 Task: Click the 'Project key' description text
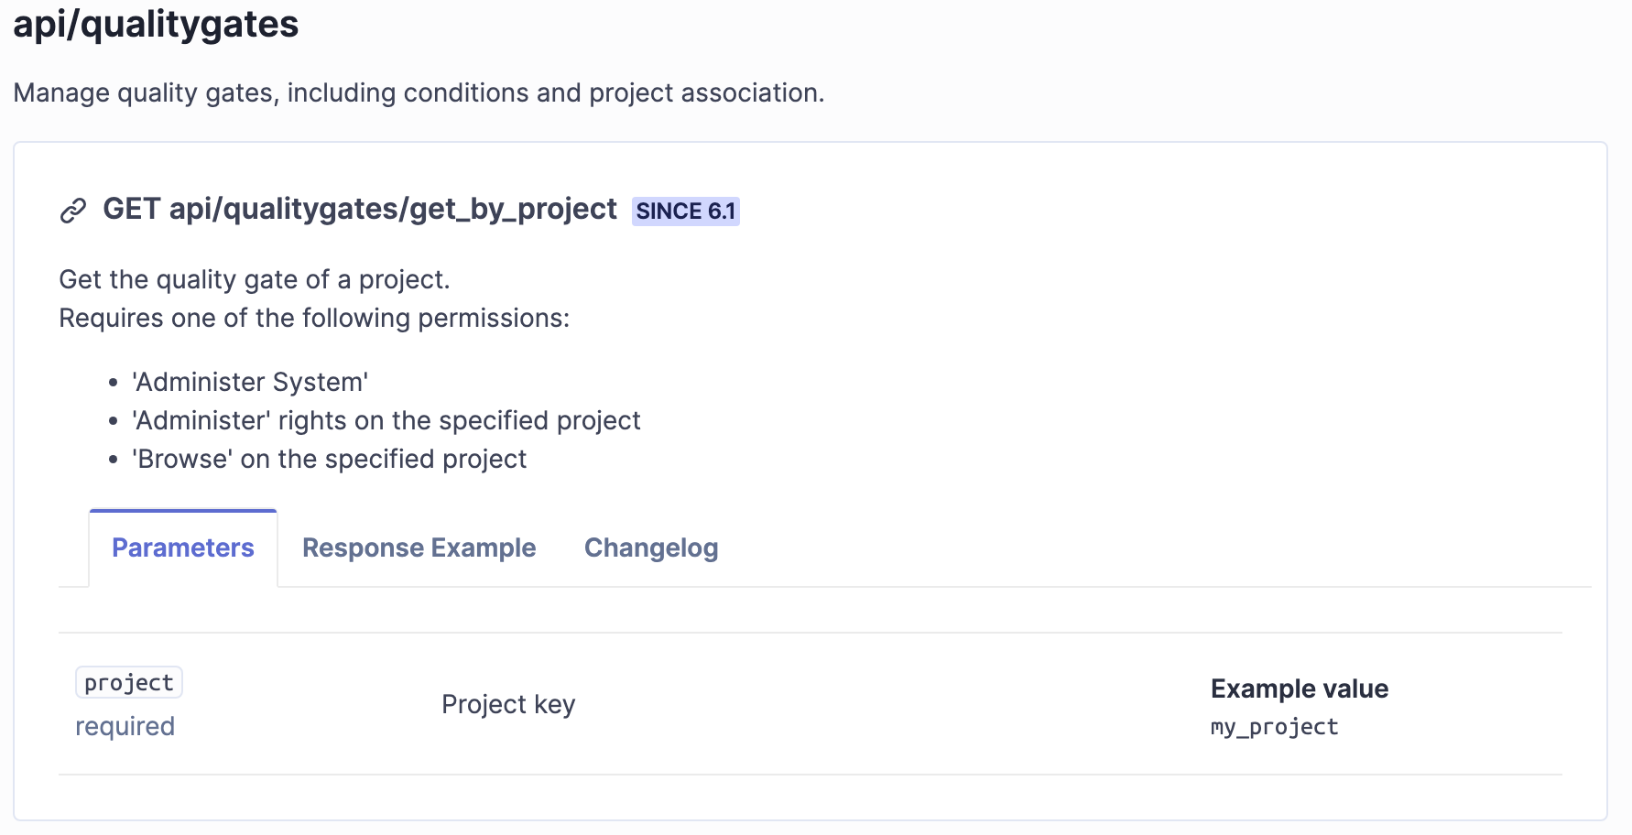point(508,704)
